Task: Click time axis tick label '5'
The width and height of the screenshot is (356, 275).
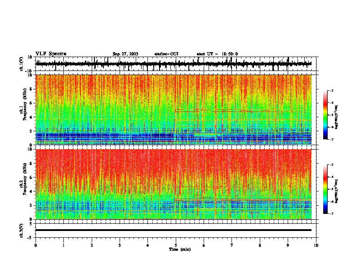Action: pyautogui.click(x=176, y=245)
